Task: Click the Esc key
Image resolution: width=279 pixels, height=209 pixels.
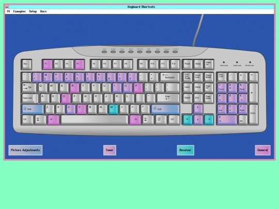Action: pyautogui.click(x=26, y=65)
